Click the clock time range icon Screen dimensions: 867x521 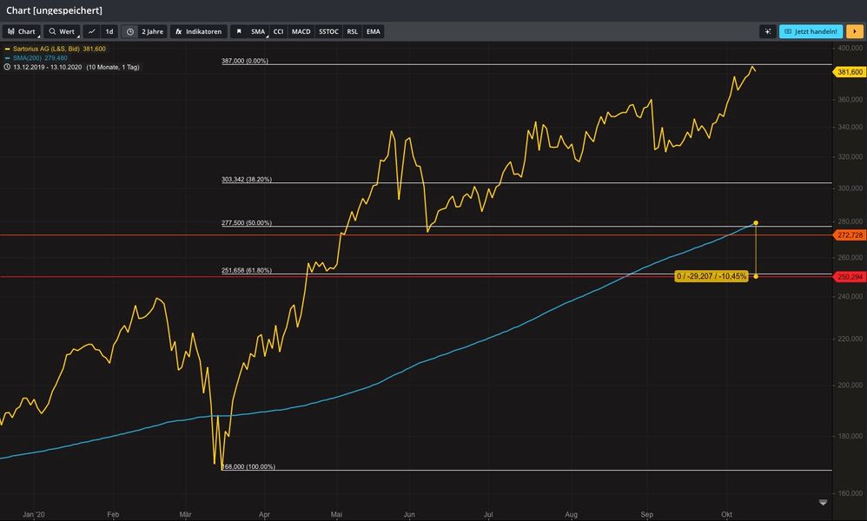coord(129,31)
